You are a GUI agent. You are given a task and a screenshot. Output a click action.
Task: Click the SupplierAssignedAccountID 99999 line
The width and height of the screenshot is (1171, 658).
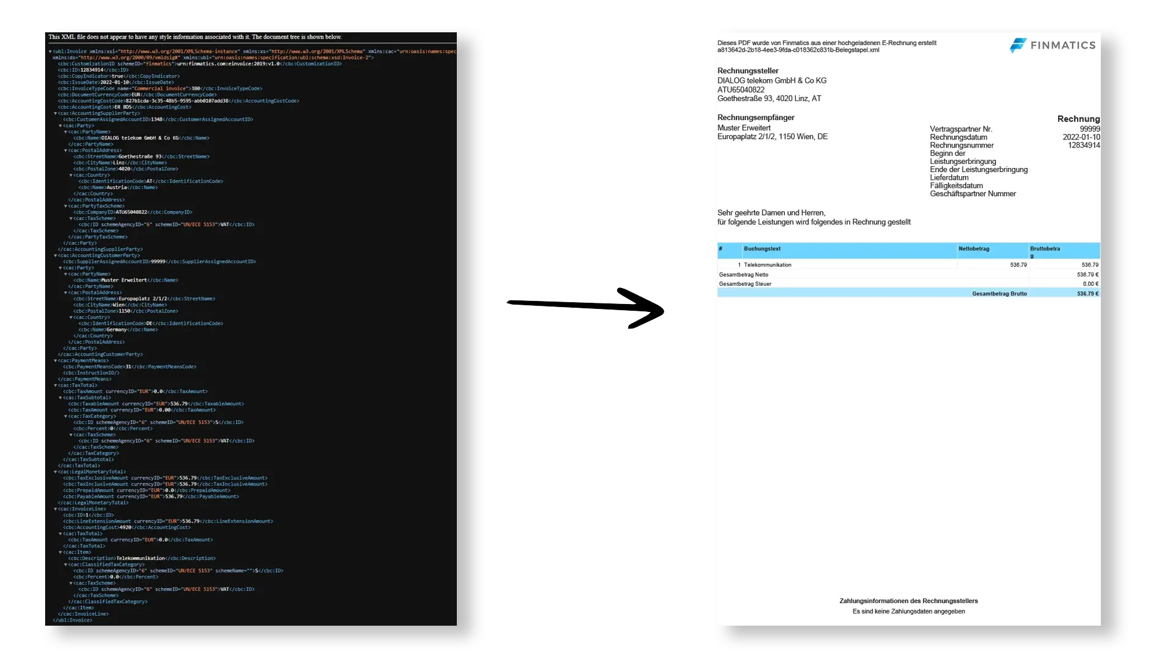tap(159, 261)
